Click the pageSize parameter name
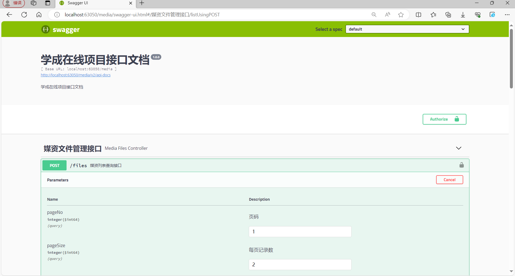Screen dimensions: 515x276 [x=56, y=245]
